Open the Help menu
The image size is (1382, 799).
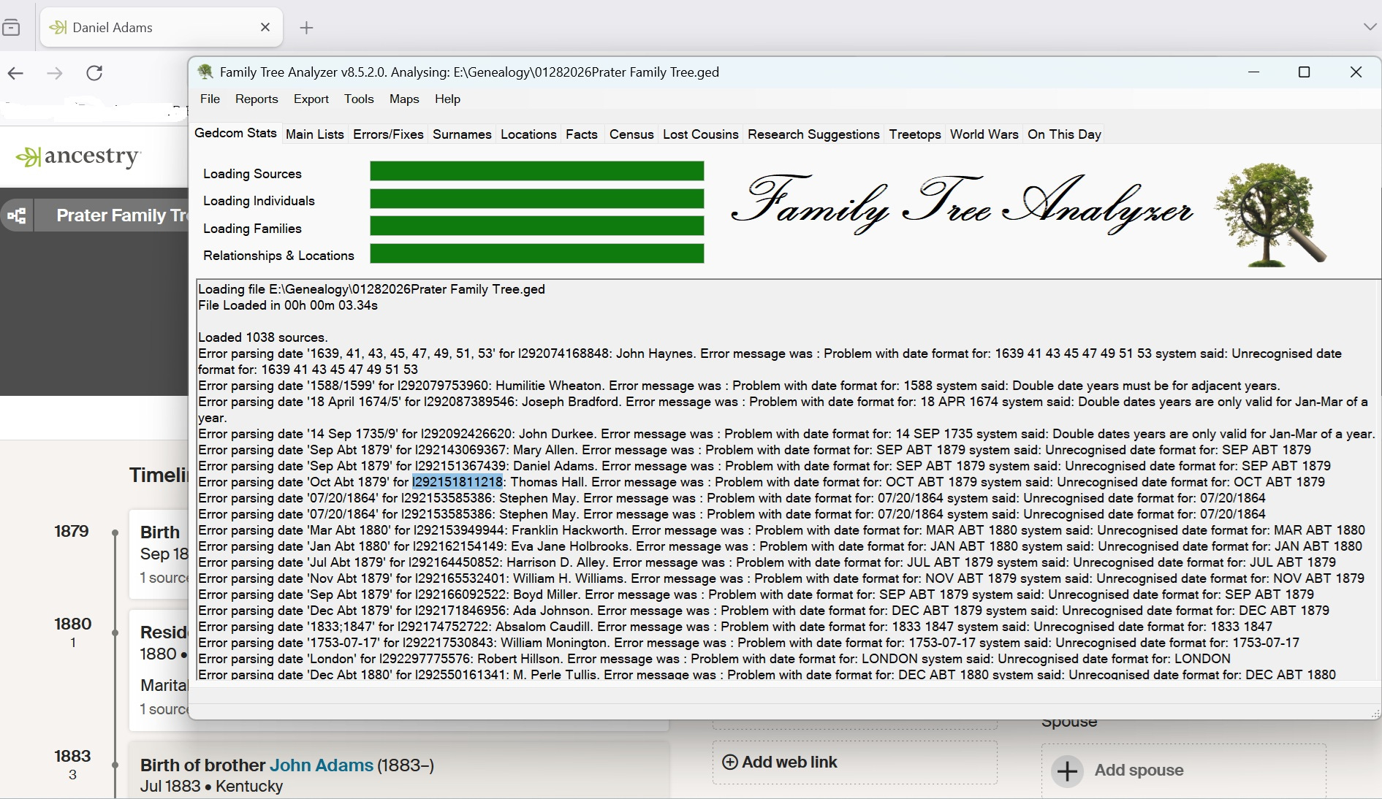coord(447,99)
